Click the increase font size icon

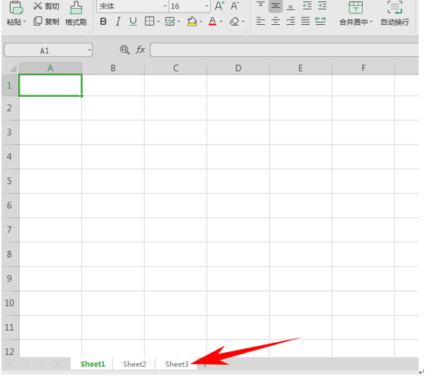(x=219, y=6)
